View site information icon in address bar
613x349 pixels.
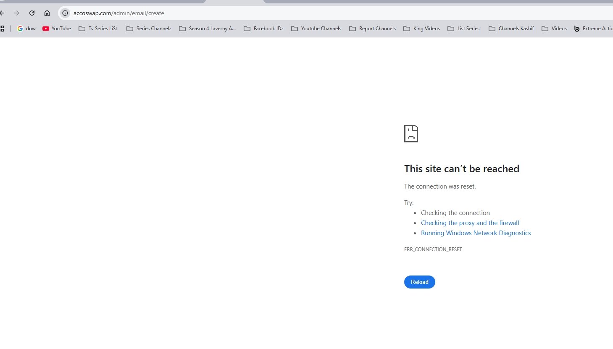(65, 13)
